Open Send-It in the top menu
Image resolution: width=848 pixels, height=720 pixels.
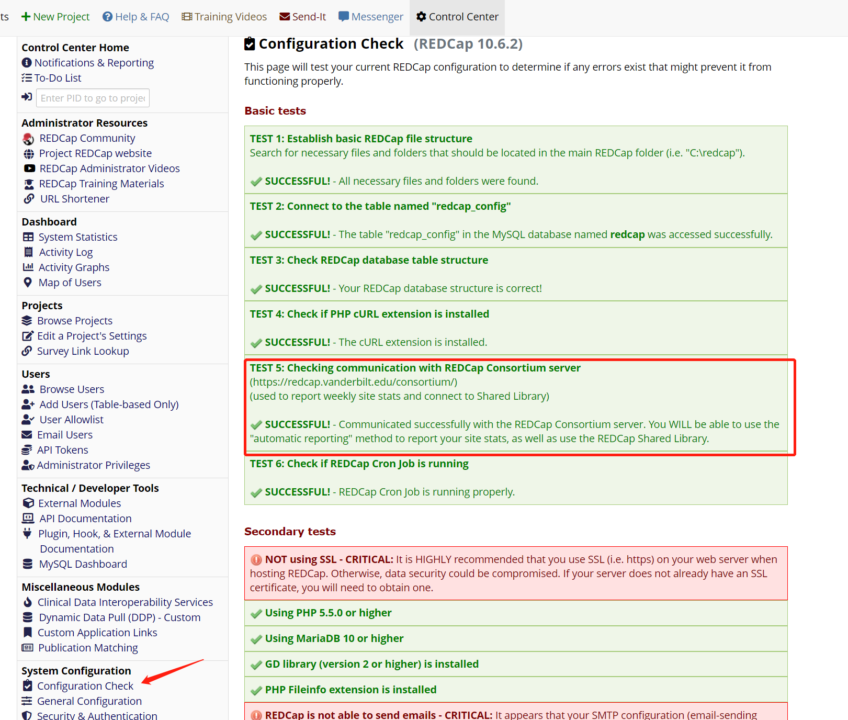point(303,17)
